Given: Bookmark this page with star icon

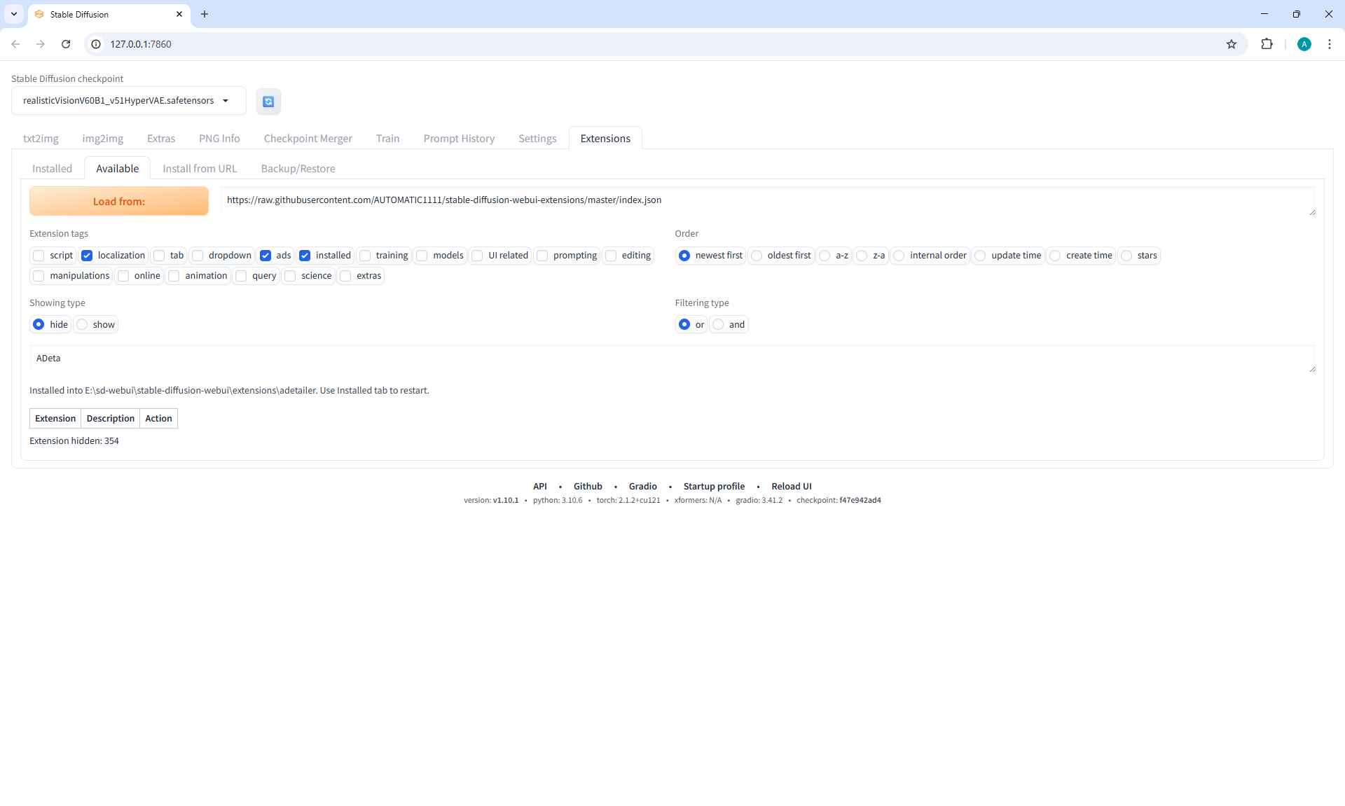Looking at the screenshot, I should tap(1232, 44).
